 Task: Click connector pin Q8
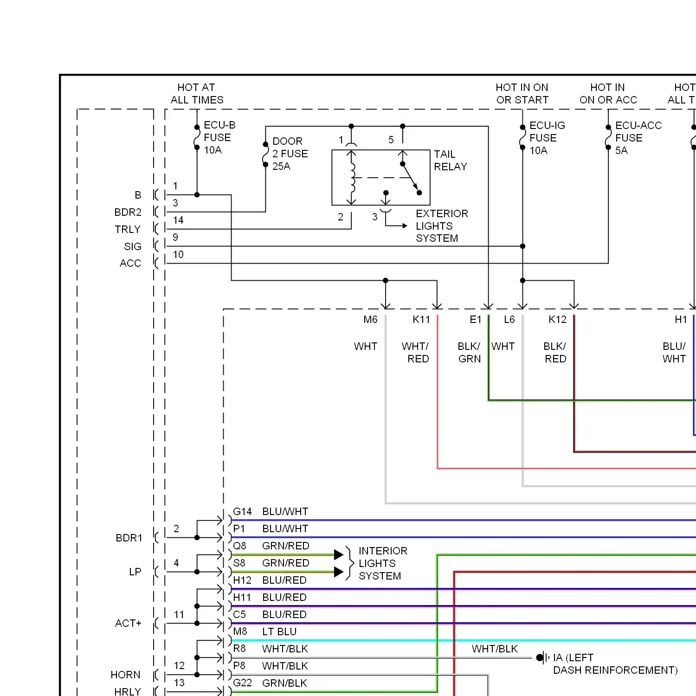click(x=239, y=546)
